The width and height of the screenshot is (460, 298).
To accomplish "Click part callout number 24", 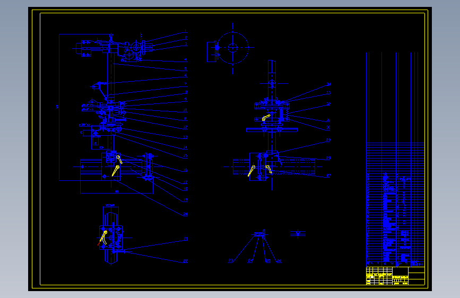I will click(x=250, y=261).
